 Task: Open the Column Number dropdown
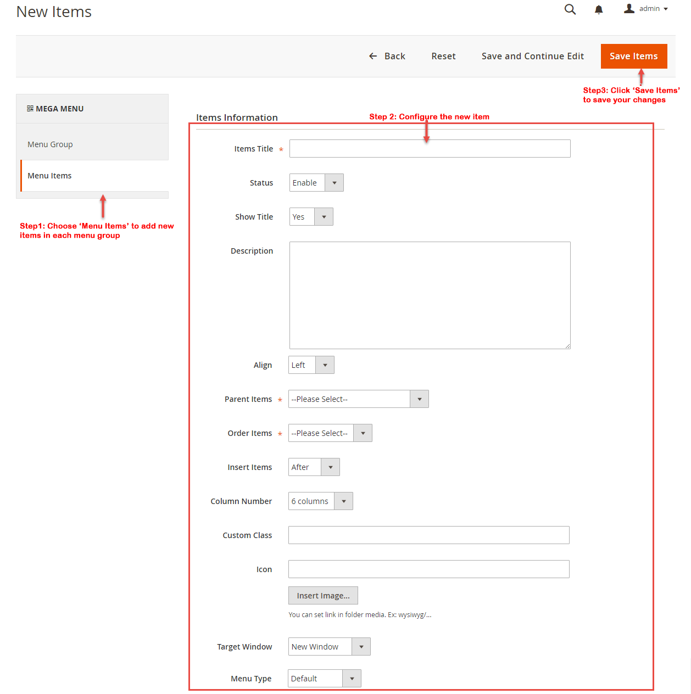tap(320, 501)
